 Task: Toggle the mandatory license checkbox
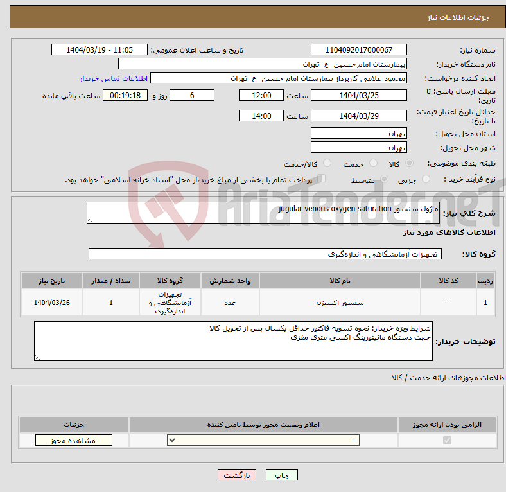pyautogui.click(x=447, y=440)
